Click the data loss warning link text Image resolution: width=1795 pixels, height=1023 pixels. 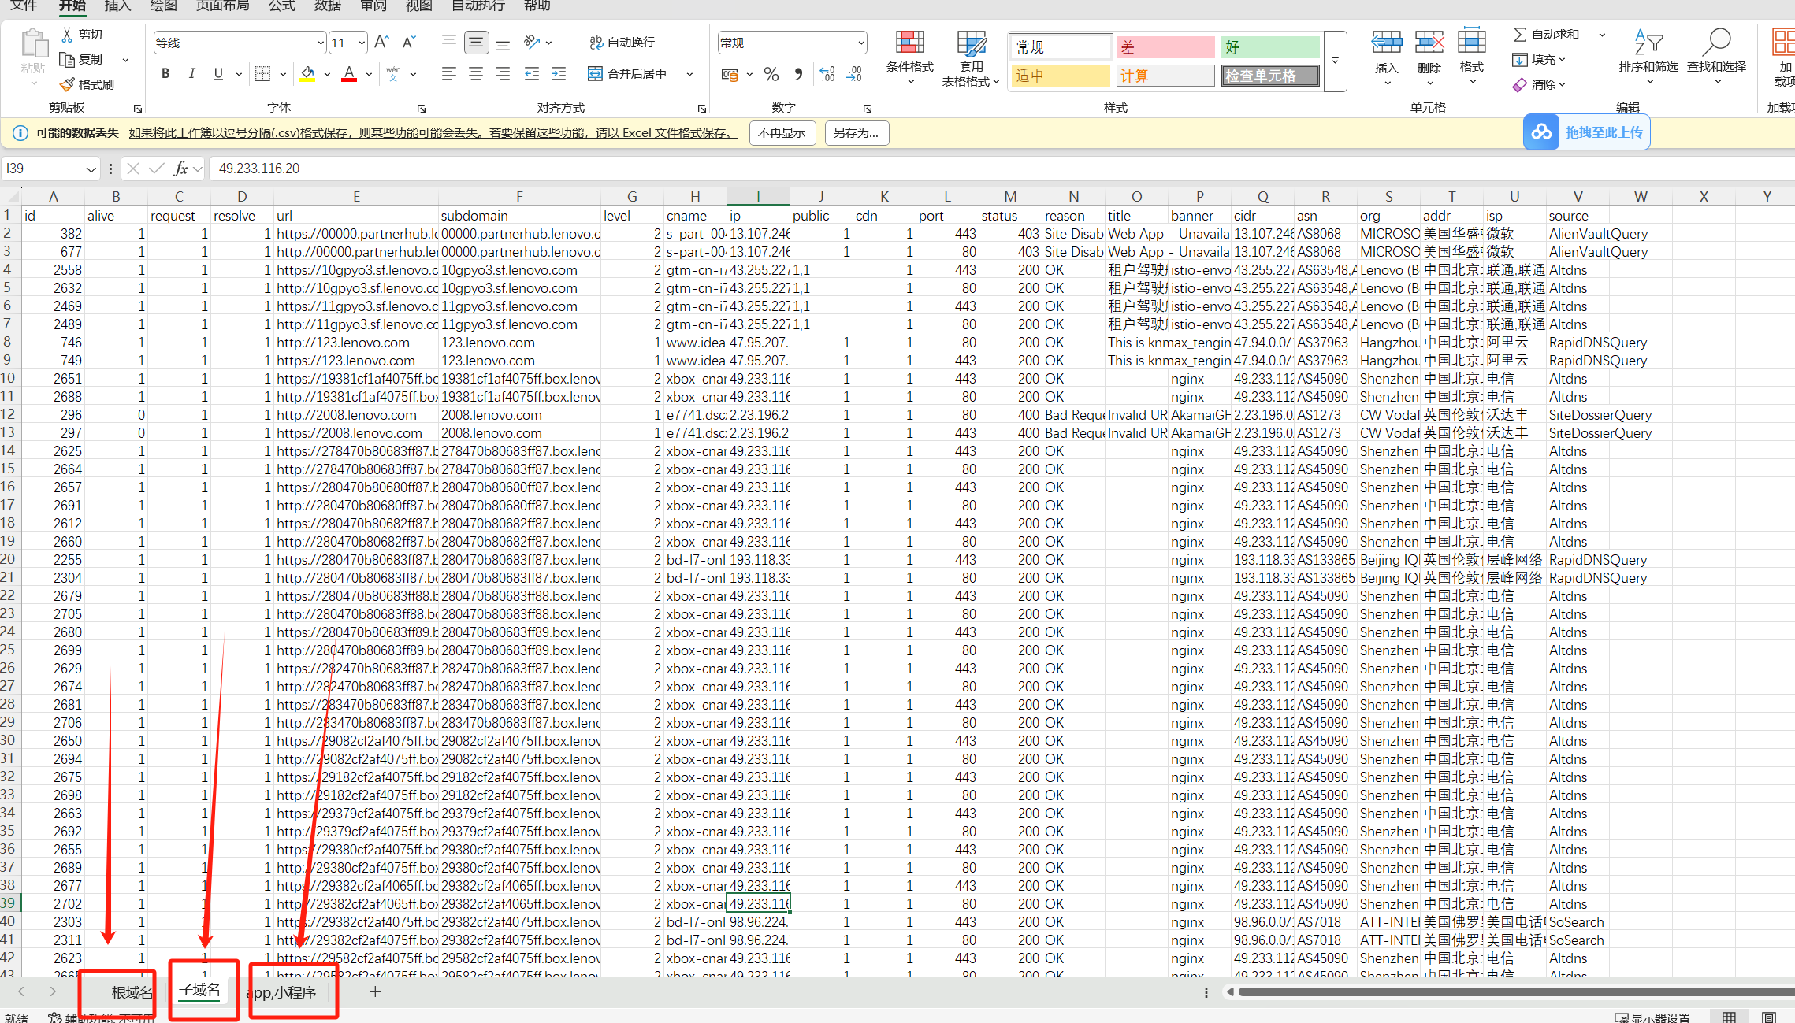pos(433,133)
